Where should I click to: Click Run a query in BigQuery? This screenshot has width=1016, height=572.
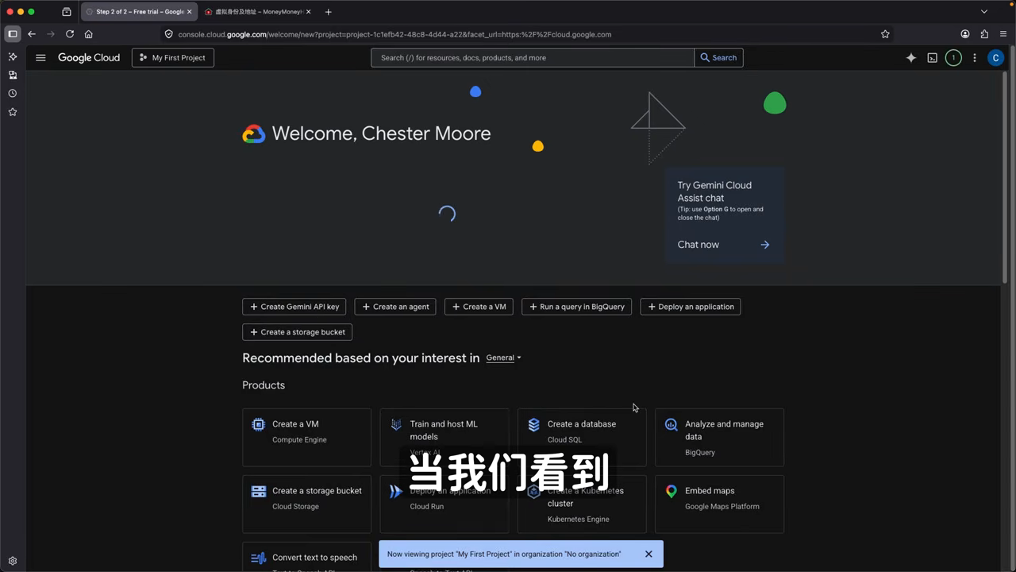576,307
